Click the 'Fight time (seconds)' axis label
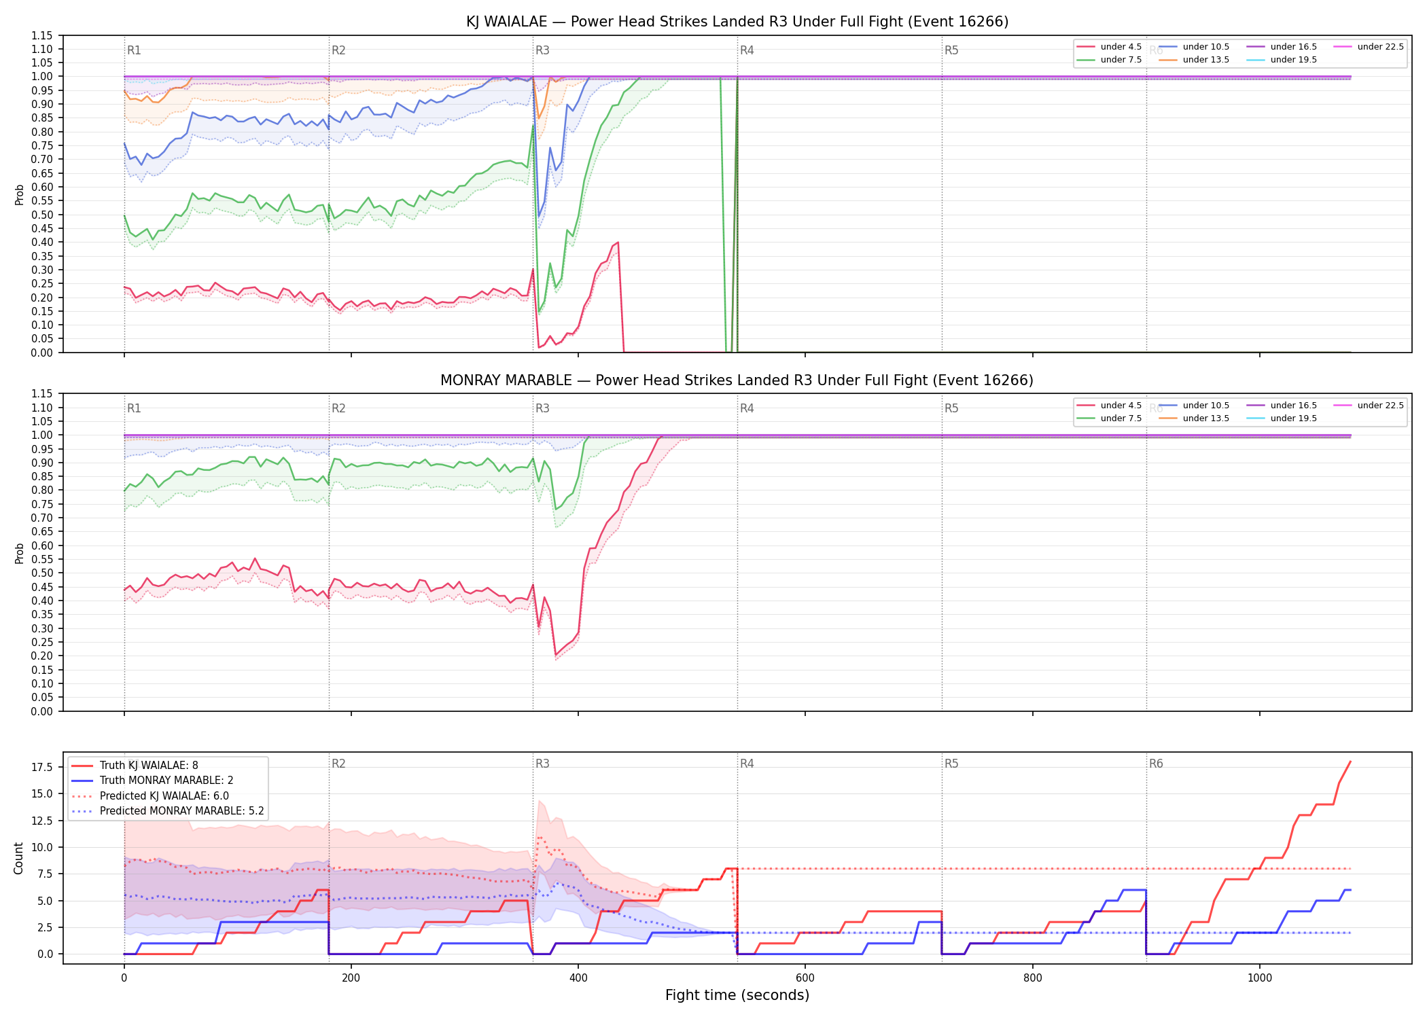This screenshot has width=1427, height=1019. 737,995
